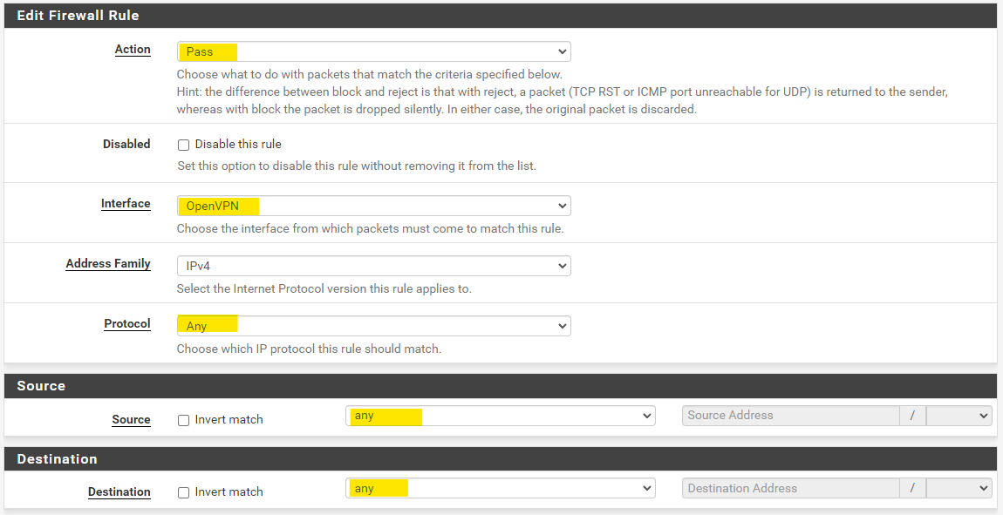Click the underlined Action field label
Screen dimensions: 1003x515
click(133, 50)
